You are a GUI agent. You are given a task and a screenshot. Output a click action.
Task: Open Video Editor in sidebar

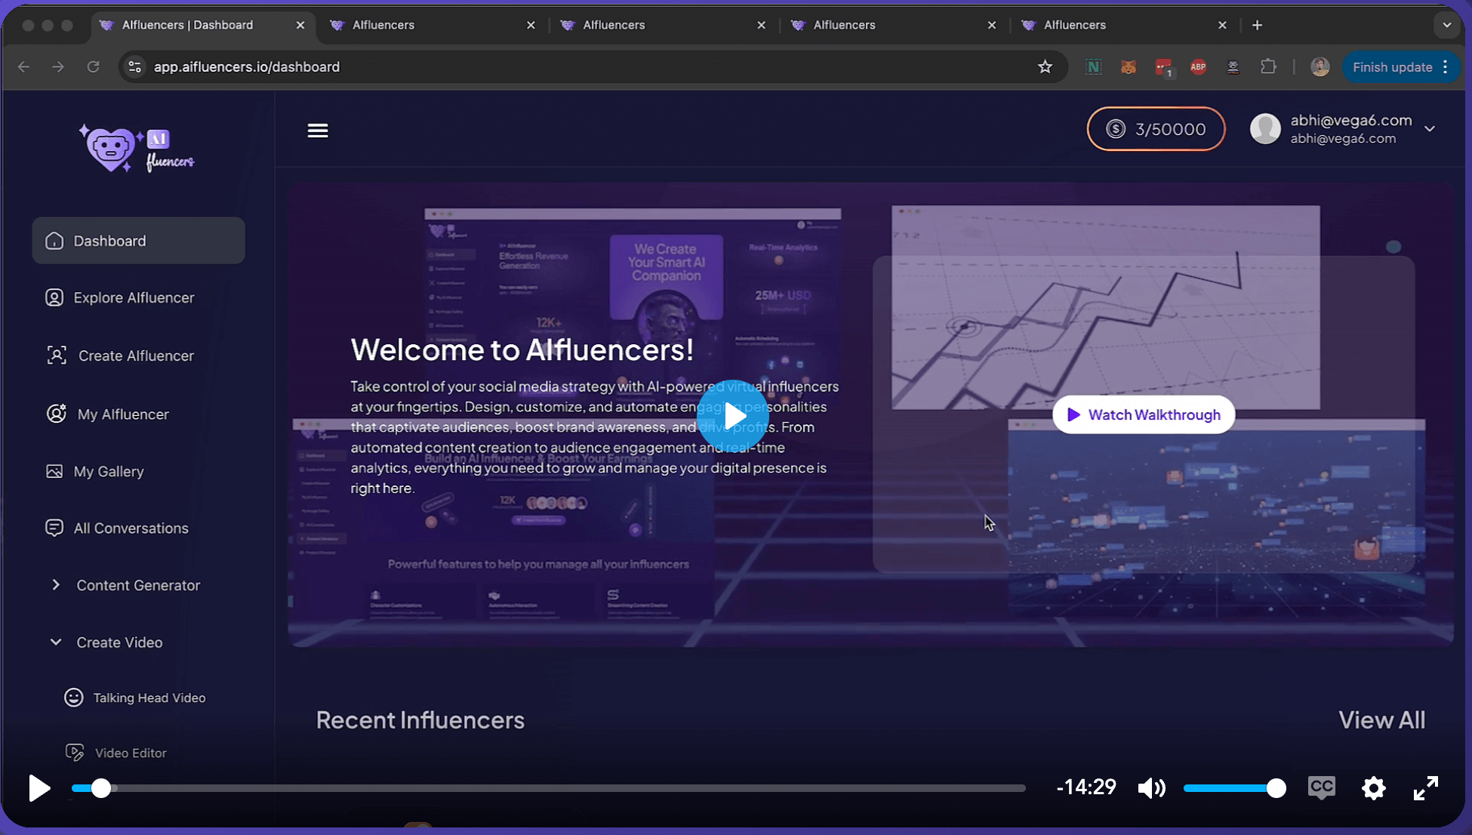tap(130, 753)
